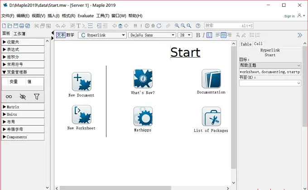
Task: Restart Maple server circular arrow icon
Action: click(159, 26)
